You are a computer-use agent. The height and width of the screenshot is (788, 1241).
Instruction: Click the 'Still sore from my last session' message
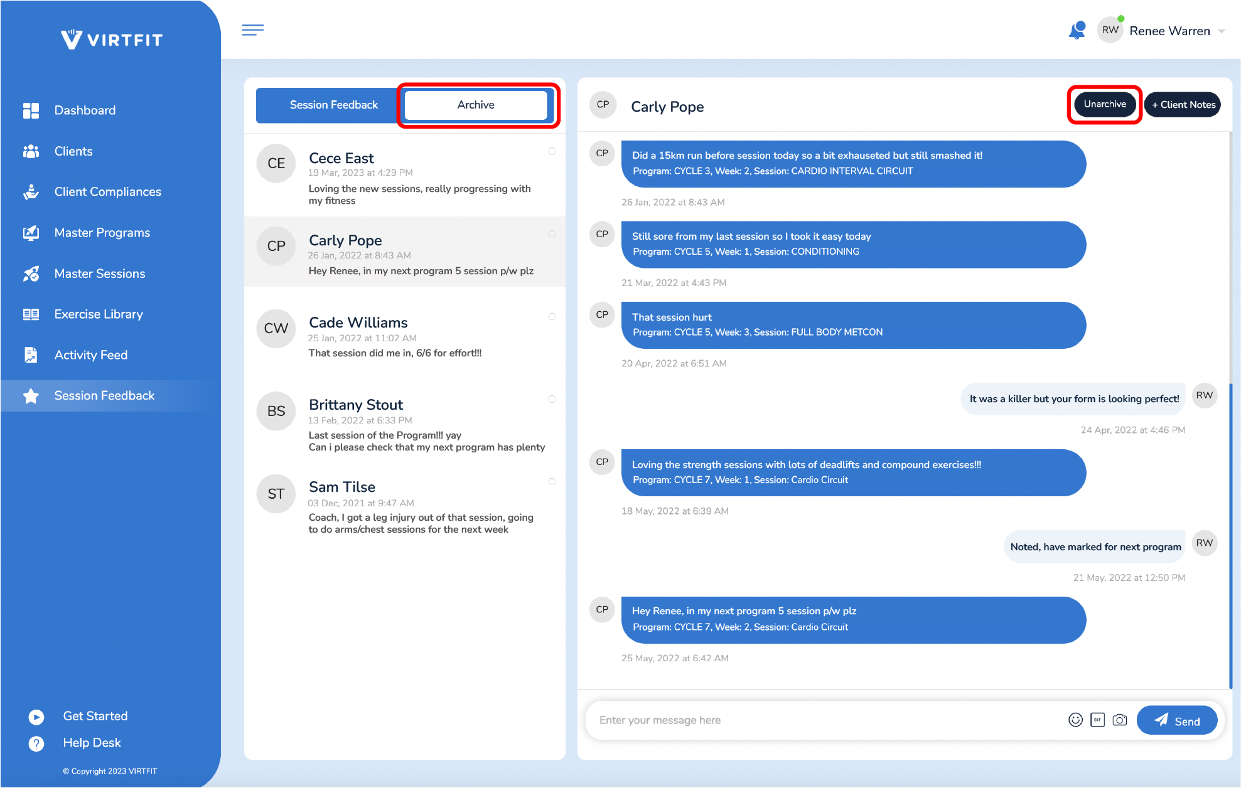[x=854, y=244]
